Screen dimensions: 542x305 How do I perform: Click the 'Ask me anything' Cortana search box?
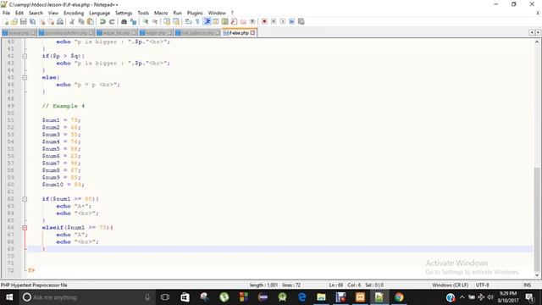86,297
